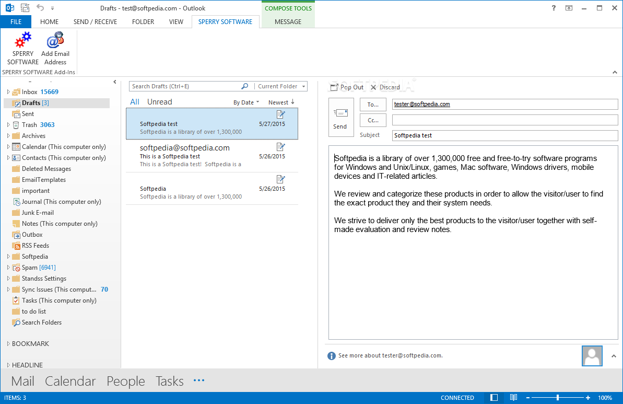Click the Cc... address book button

[373, 120]
